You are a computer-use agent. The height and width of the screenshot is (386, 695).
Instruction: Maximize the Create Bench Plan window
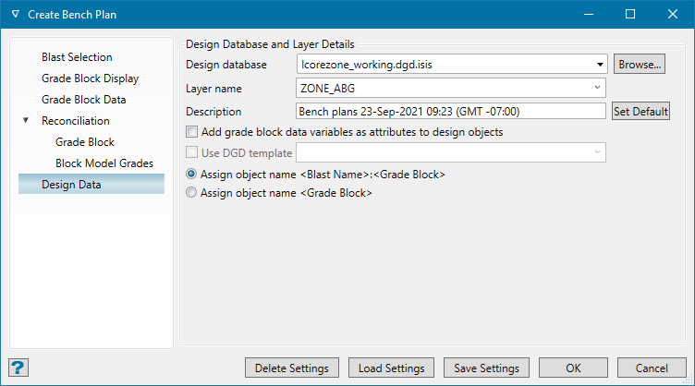pos(630,15)
